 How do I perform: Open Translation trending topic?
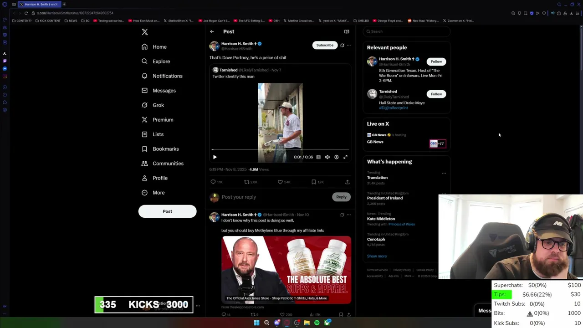pyautogui.click(x=377, y=178)
